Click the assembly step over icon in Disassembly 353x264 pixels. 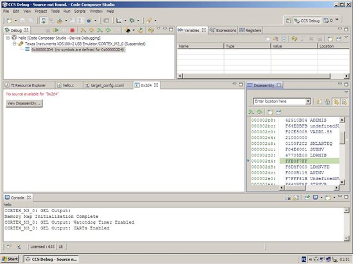(259, 112)
